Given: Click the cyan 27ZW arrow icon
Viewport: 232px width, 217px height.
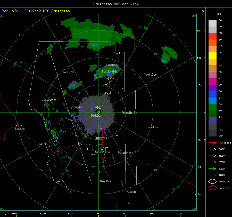Looking at the screenshot, I should (x=212, y=162).
